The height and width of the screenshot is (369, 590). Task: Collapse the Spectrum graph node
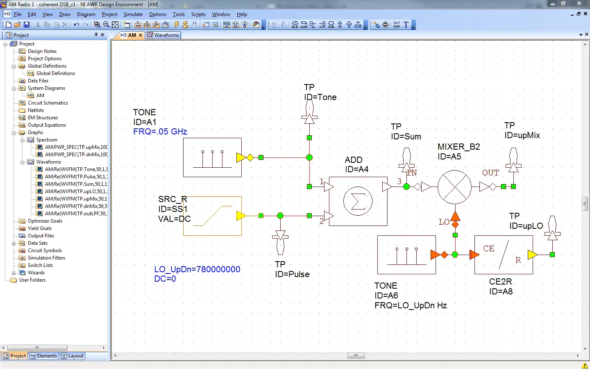(x=23, y=140)
